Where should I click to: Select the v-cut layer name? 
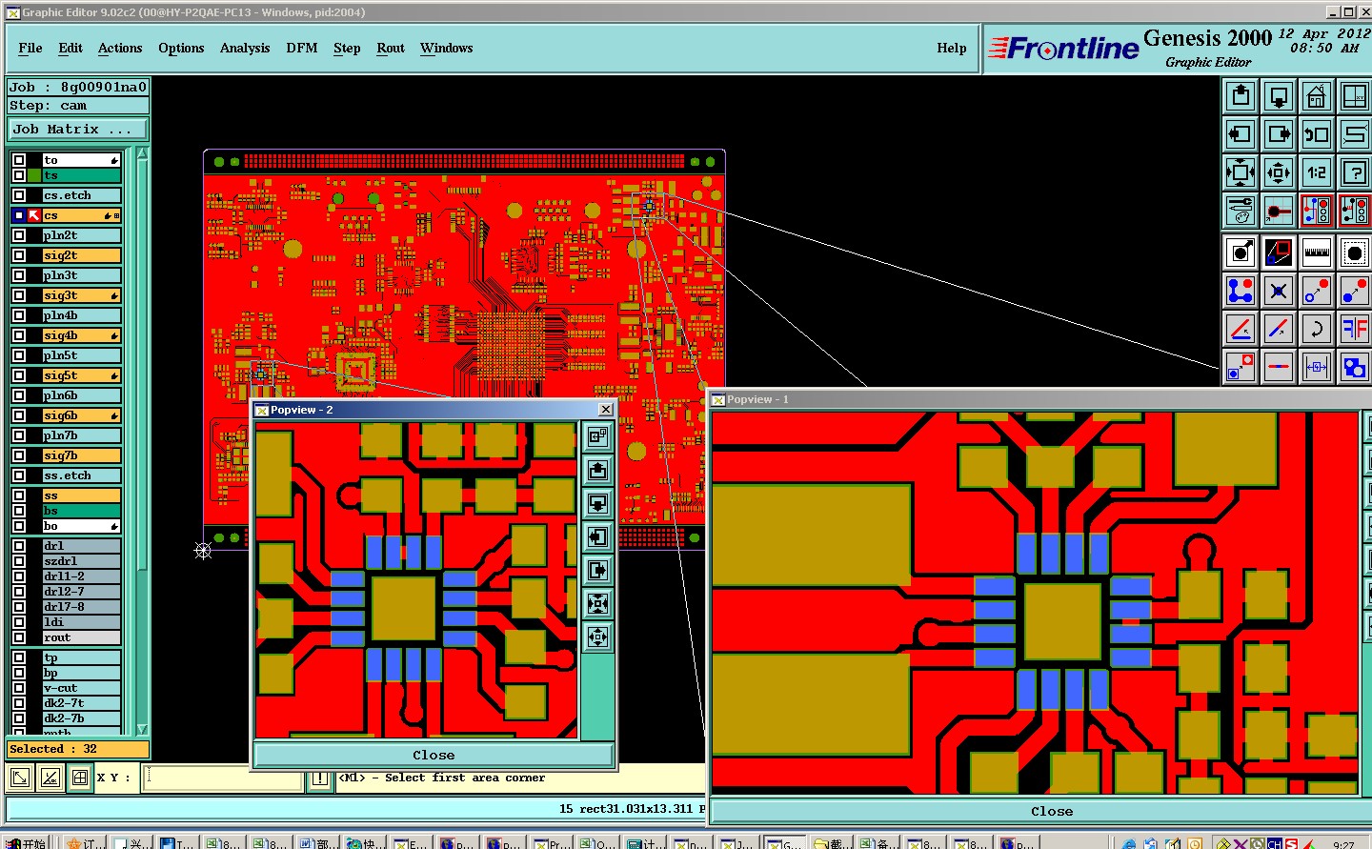[x=82, y=688]
